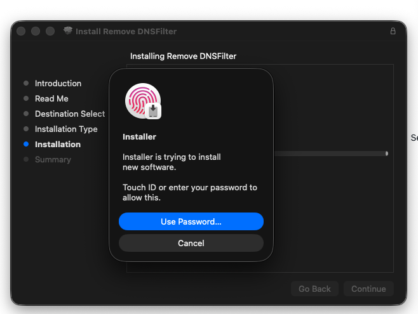
Task: Select the Summary step label
Action: 53,160
